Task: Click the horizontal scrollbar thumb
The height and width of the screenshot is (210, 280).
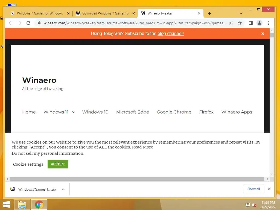Action: click(137, 179)
